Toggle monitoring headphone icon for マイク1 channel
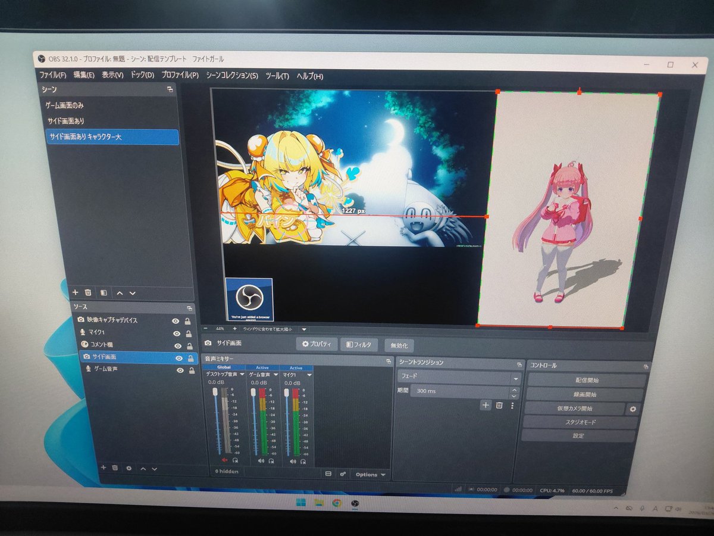The width and height of the screenshot is (714, 536). (x=302, y=461)
